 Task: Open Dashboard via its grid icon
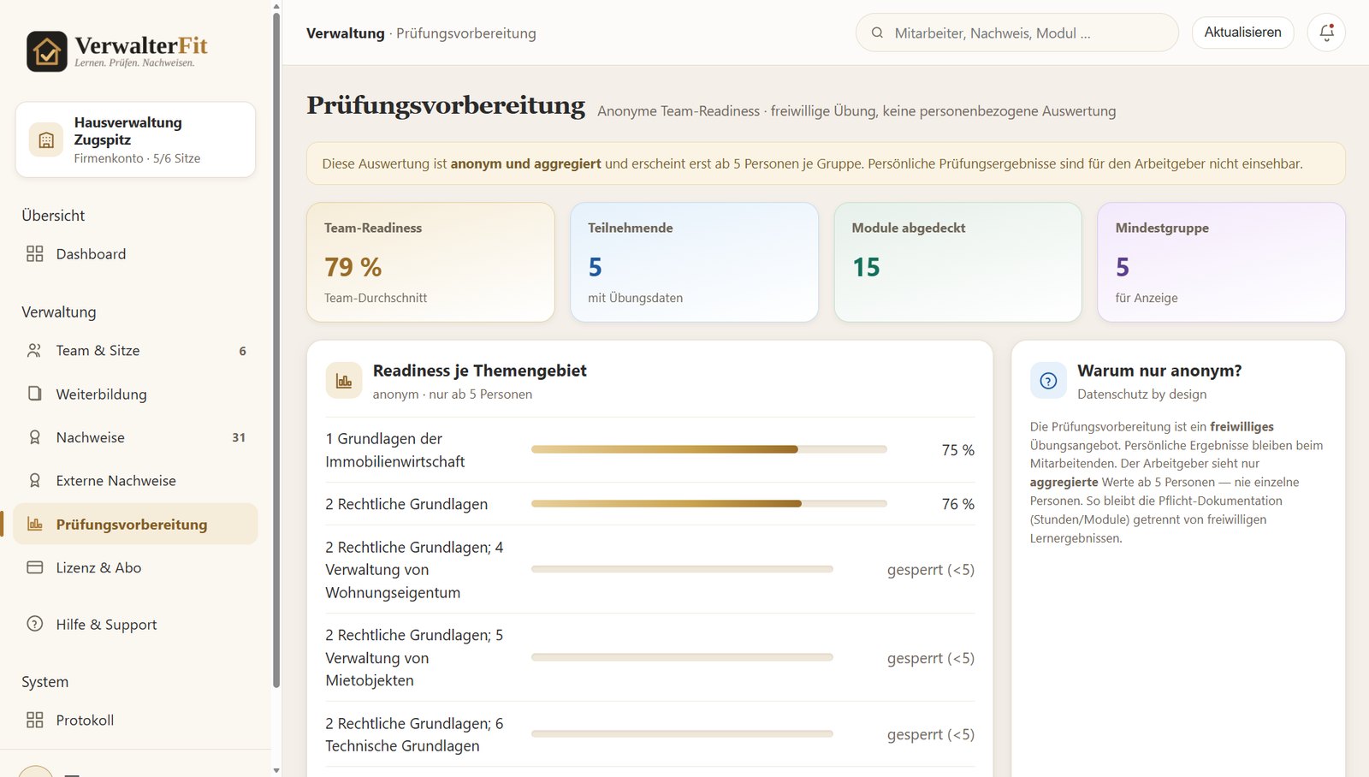point(35,254)
